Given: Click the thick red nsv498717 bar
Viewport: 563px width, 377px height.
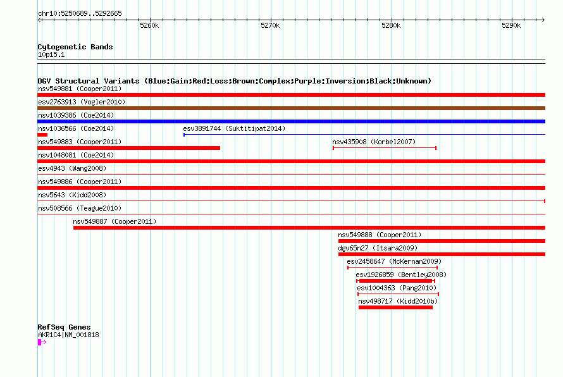Looking at the screenshot, I should point(395,307).
